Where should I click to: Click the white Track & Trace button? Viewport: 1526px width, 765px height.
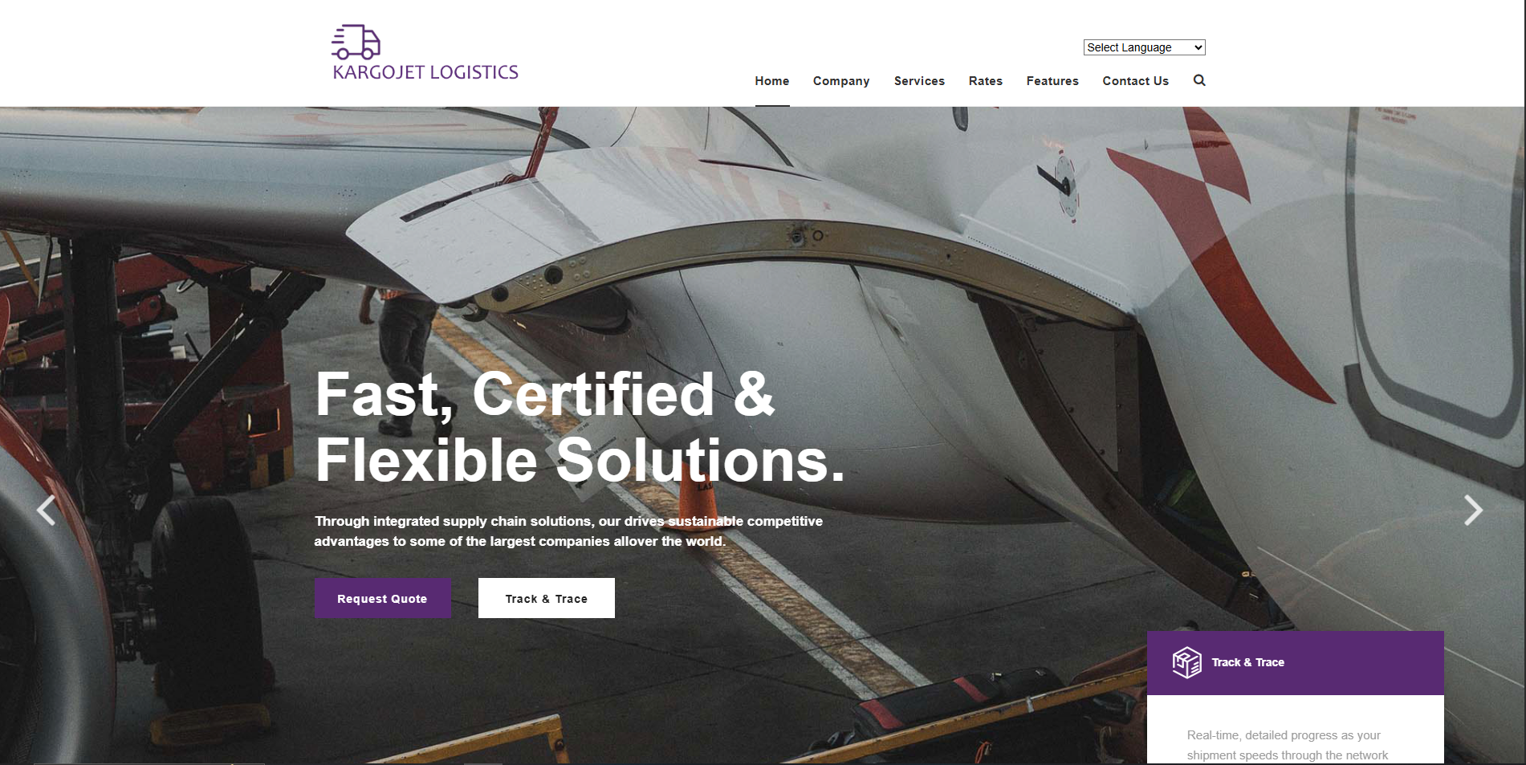click(547, 598)
